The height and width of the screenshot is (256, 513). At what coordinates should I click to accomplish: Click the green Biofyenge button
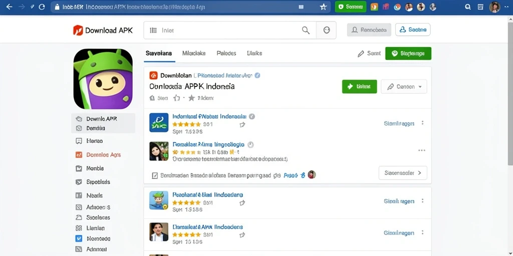(408, 53)
